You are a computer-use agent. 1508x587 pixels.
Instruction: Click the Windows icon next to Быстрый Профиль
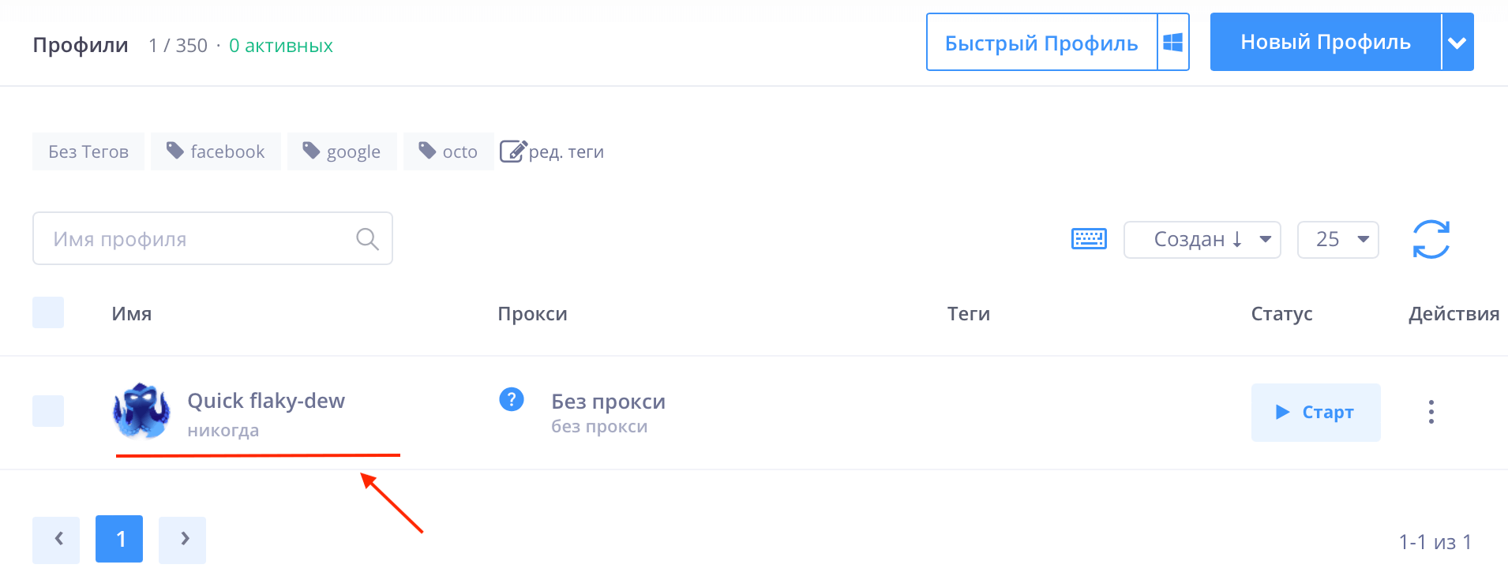pos(1173,43)
